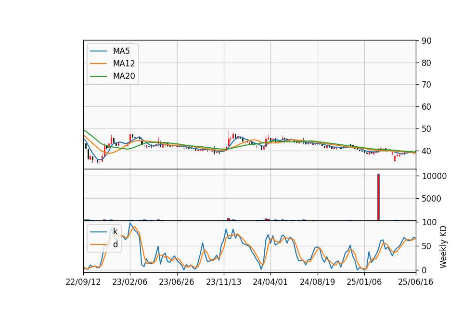Image resolution: width=462 pixels, height=332 pixels.
Task: Click the 23/06/26 date tick label
Action: (x=177, y=282)
